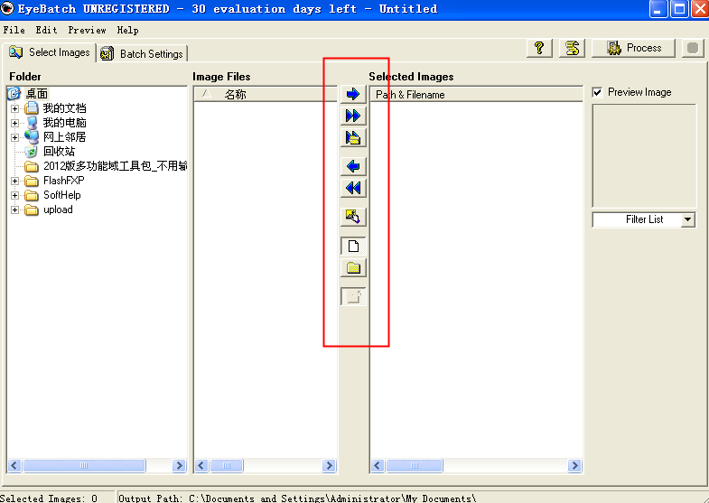Click the EyeBatch title bar icon

7,9
